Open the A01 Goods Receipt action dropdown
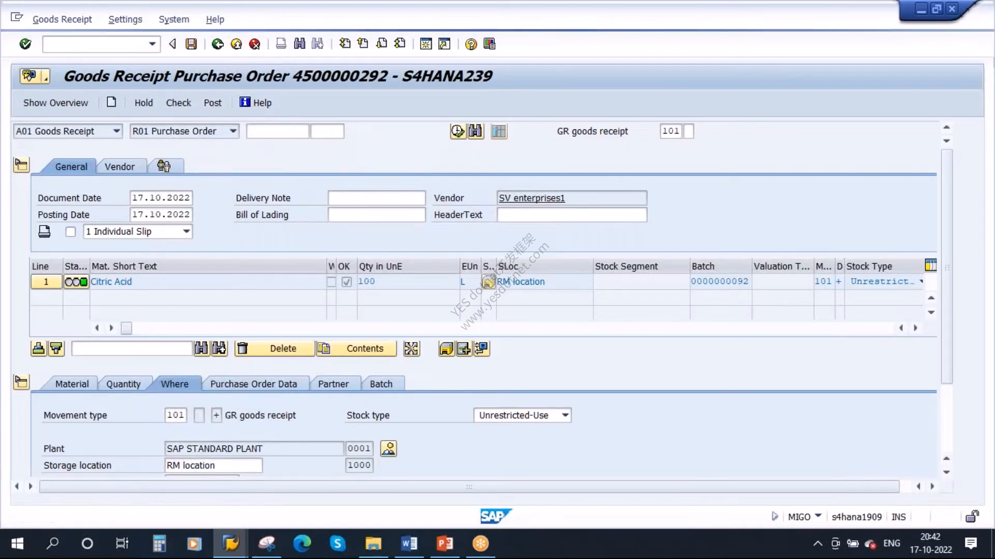 click(x=117, y=131)
